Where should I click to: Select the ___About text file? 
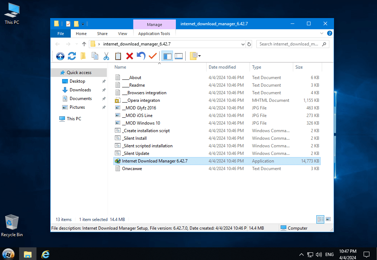(217, 77)
